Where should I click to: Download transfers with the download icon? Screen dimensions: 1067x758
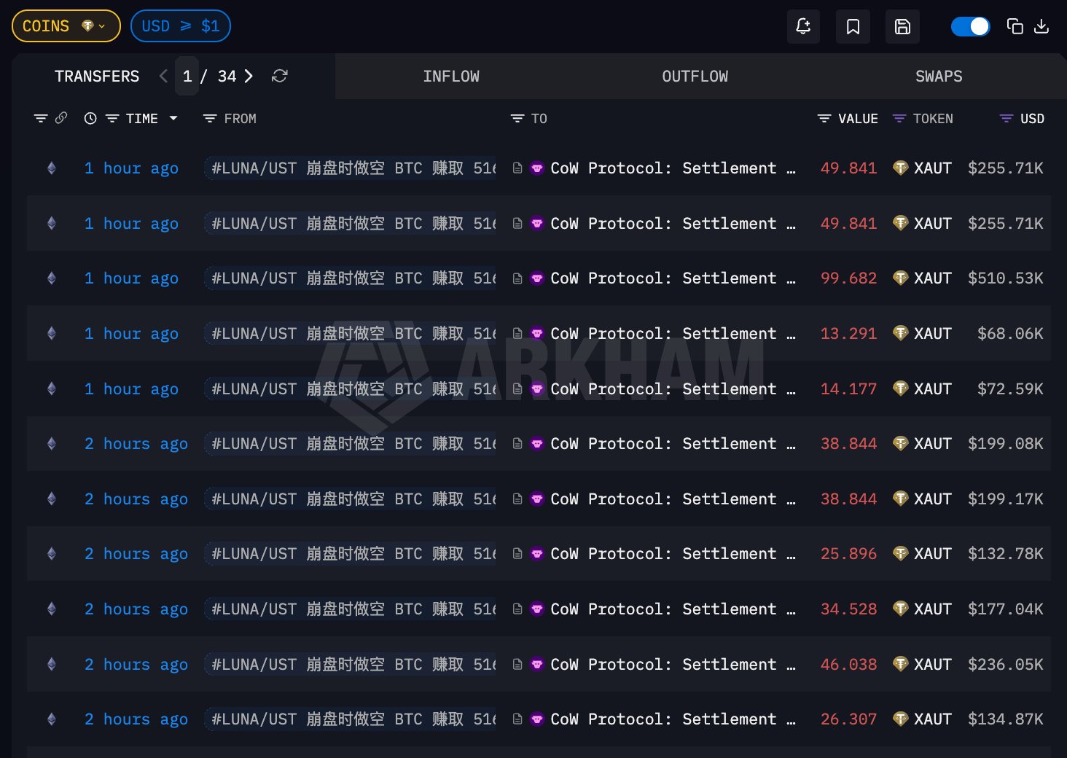[1041, 27]
